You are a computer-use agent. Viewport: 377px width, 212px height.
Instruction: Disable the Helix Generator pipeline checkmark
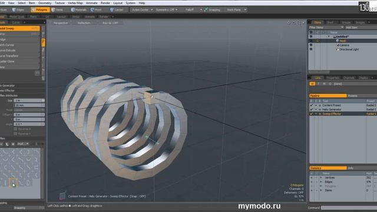point(312,110)
